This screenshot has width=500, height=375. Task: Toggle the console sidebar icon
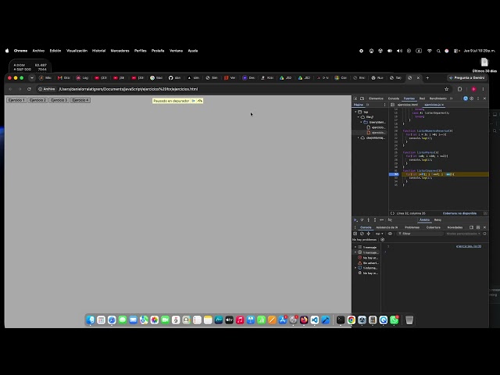(x=355, y=234)
